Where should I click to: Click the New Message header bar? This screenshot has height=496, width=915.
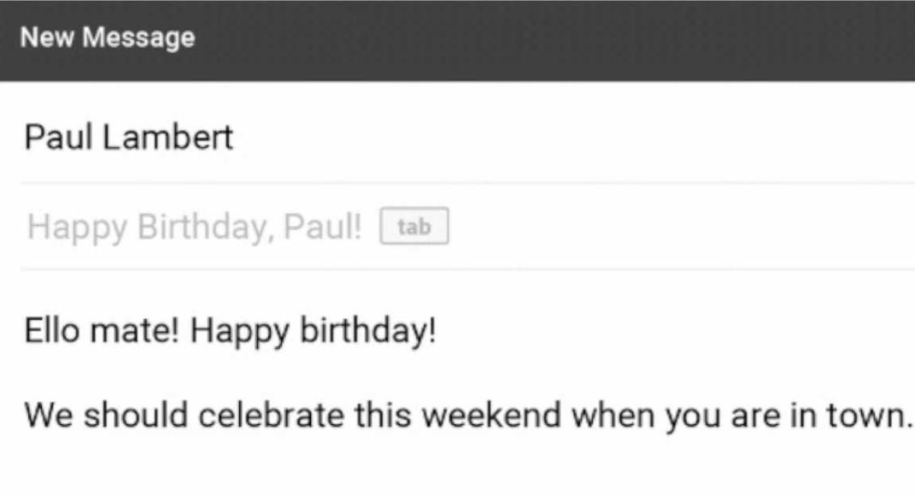click(x=457, y=38)
